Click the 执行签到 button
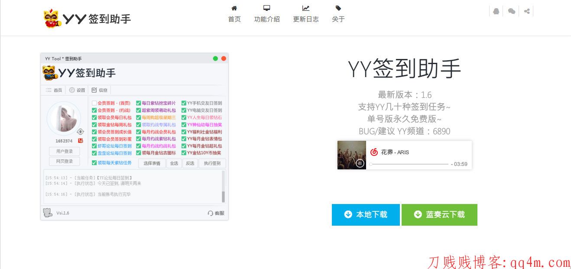This screenshot has height=269, width=571. (212, 163)
